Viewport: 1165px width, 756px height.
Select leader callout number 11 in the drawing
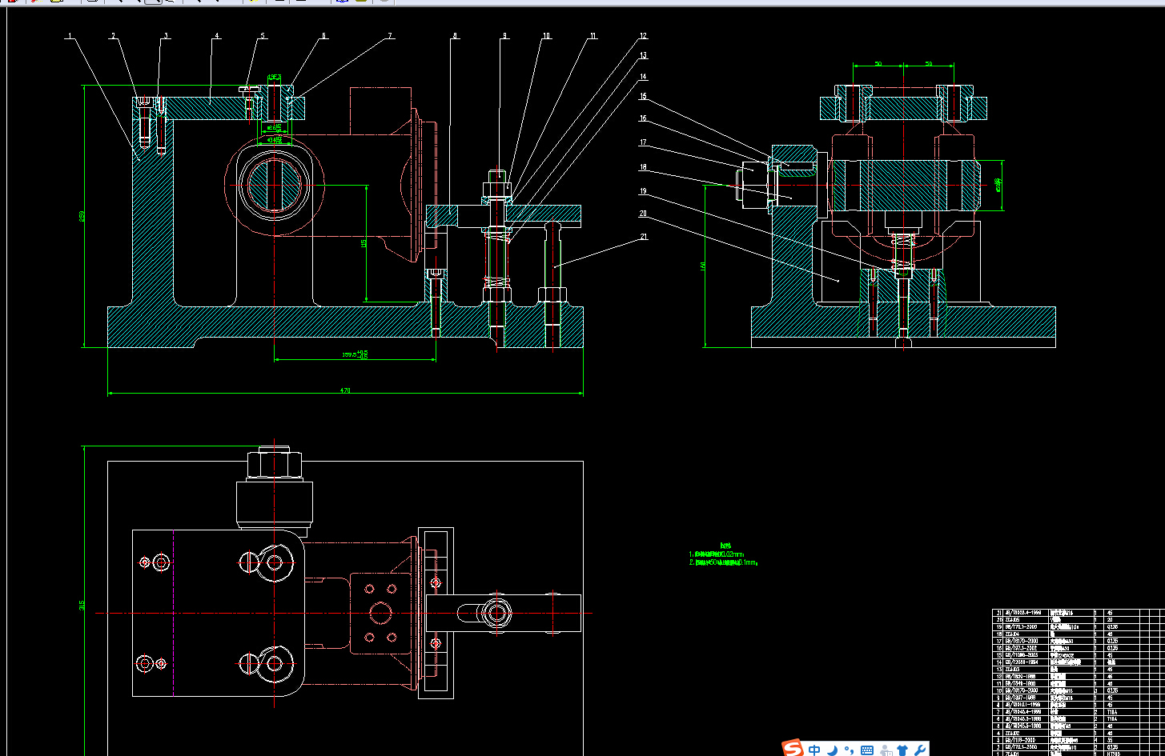593,36
